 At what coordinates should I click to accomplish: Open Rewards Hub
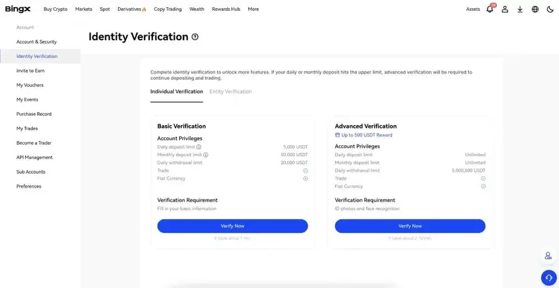[x=226, y=9]
